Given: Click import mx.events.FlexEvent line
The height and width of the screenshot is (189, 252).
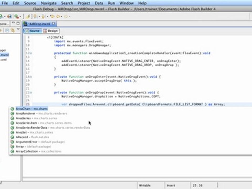Looking at the screenshot, I should click(x=79, y=41).
